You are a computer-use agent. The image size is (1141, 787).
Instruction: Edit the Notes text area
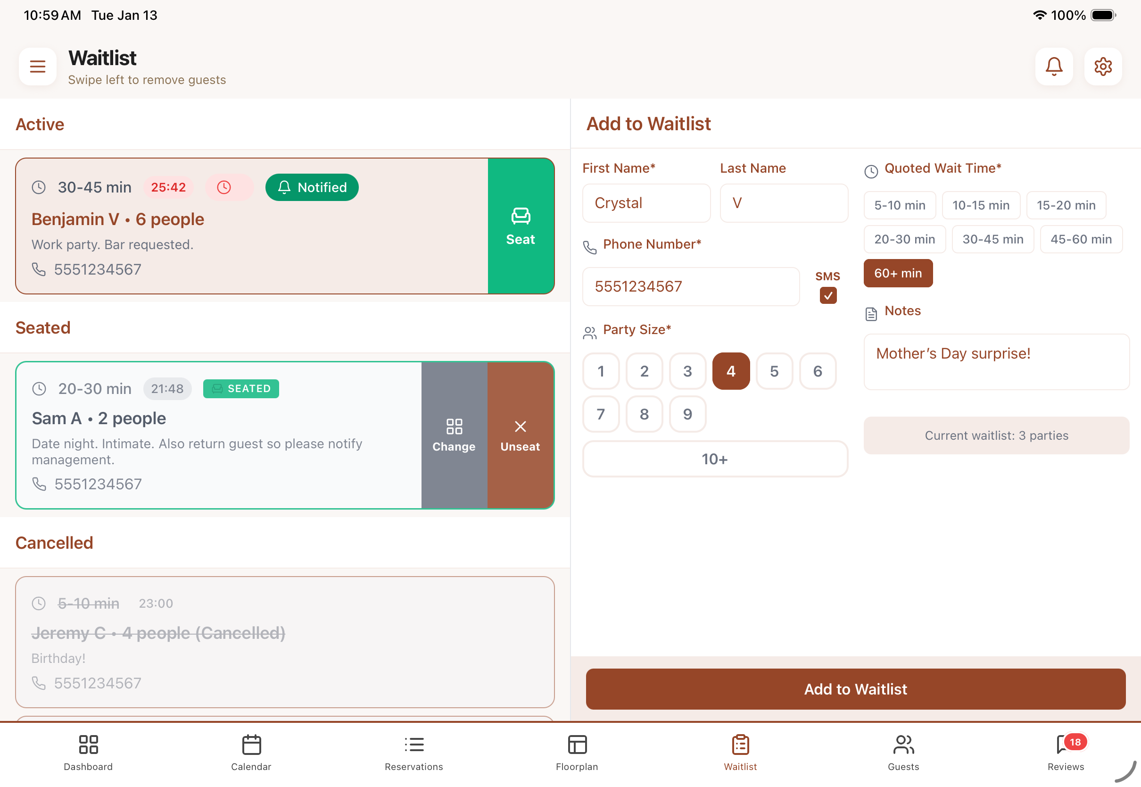(x=996, y=361)
